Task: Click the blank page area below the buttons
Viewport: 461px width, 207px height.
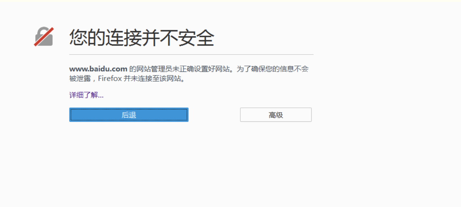Action: tap(229, 163)
